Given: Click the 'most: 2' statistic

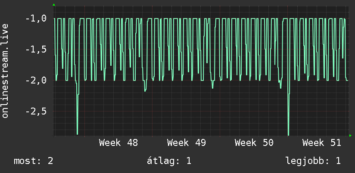Looking at the screenshot, I should (x=33, y=161).
